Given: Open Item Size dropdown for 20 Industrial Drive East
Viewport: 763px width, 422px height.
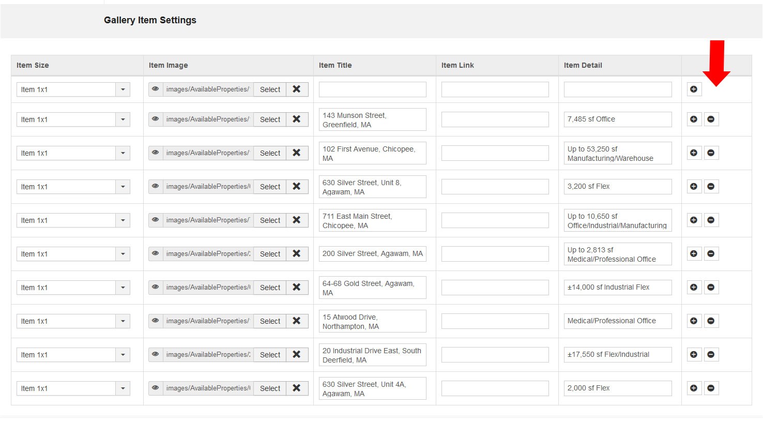Looking at the screenshot, I should (123, 355).
